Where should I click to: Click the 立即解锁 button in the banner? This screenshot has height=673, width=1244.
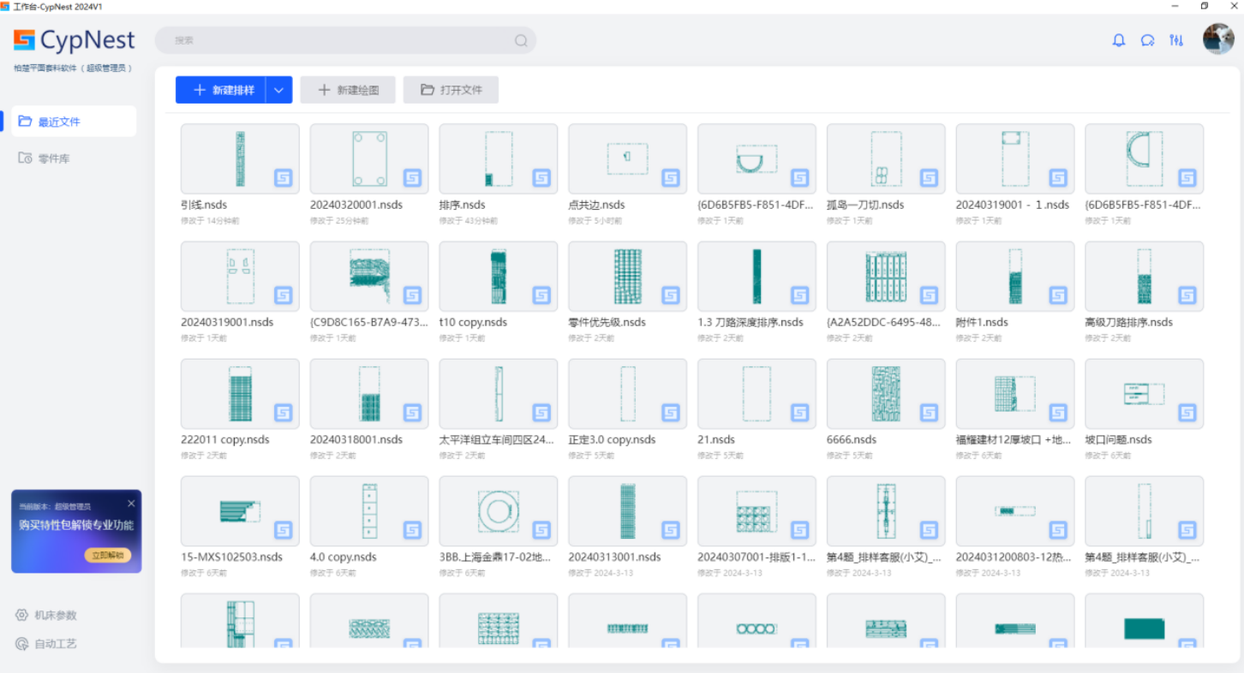[x=108, y=555]
